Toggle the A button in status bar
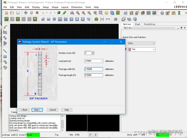The image size is (187, 138). tap(95, 135)
